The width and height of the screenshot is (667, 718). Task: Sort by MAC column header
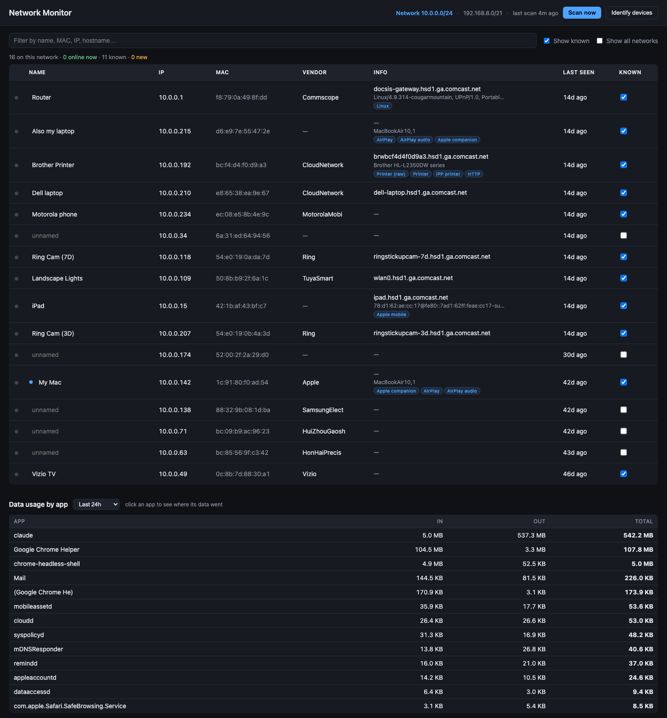(x=222, y=72)
